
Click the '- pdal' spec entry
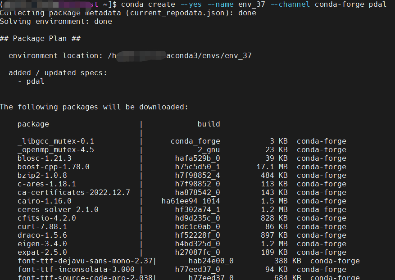click(x=31, y=81)
